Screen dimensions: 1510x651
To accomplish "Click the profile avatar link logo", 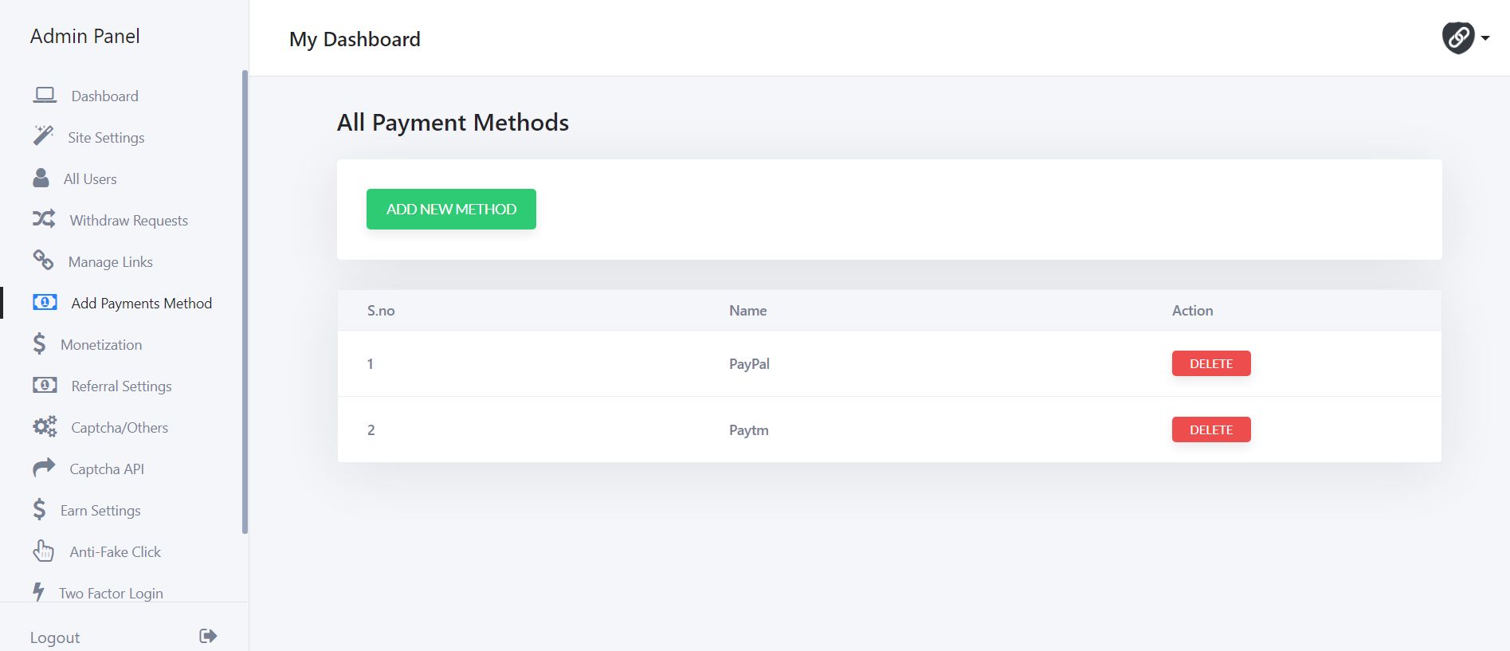I will [1458, 37].
